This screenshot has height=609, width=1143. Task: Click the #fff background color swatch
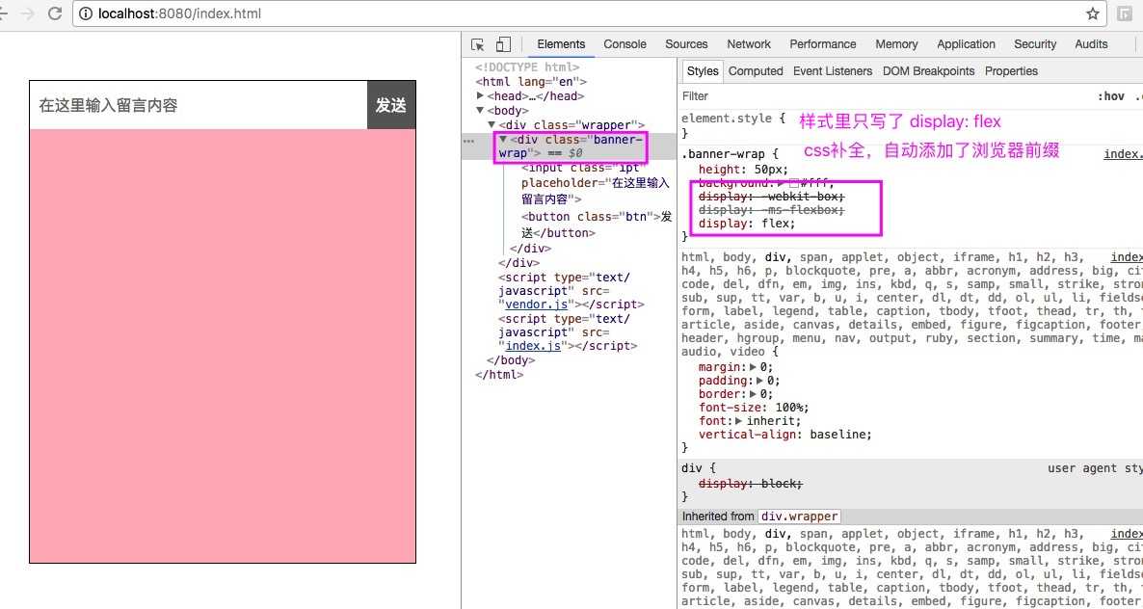pos(794,183)
